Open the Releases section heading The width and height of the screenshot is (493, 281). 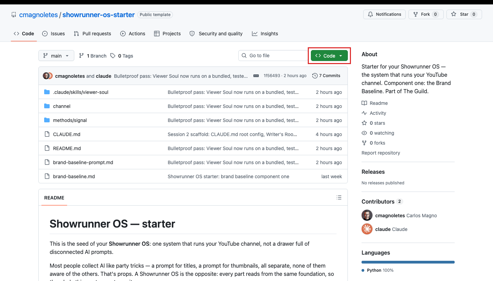(x=373, y=172)
